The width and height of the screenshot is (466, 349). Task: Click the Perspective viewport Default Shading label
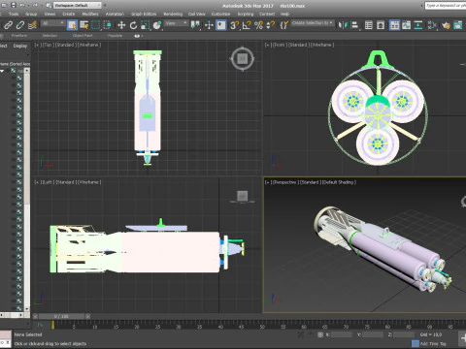[x=339, y=182]
